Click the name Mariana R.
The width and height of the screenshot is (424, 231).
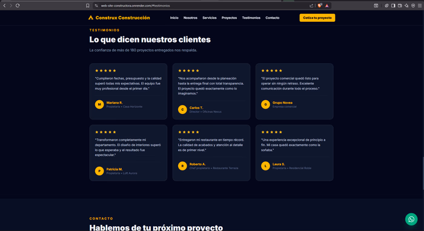coord(114,102)
